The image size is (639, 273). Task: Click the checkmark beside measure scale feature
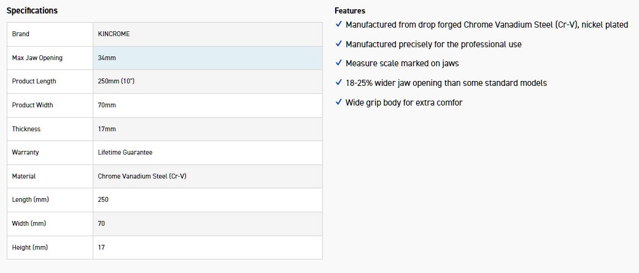coord(339,63)
